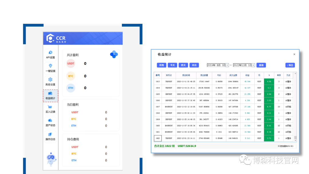Click the CCR logo in header
309x174 pixels.
click(51, 38)
